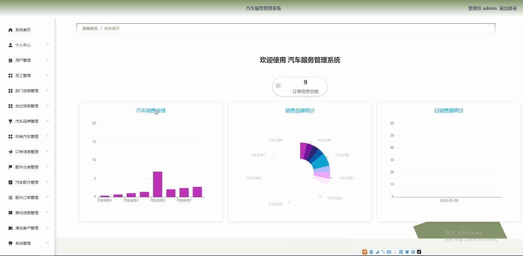523x256 pixels.
Task: Toggle the IME moon mode icon
Action: [377, 252]
